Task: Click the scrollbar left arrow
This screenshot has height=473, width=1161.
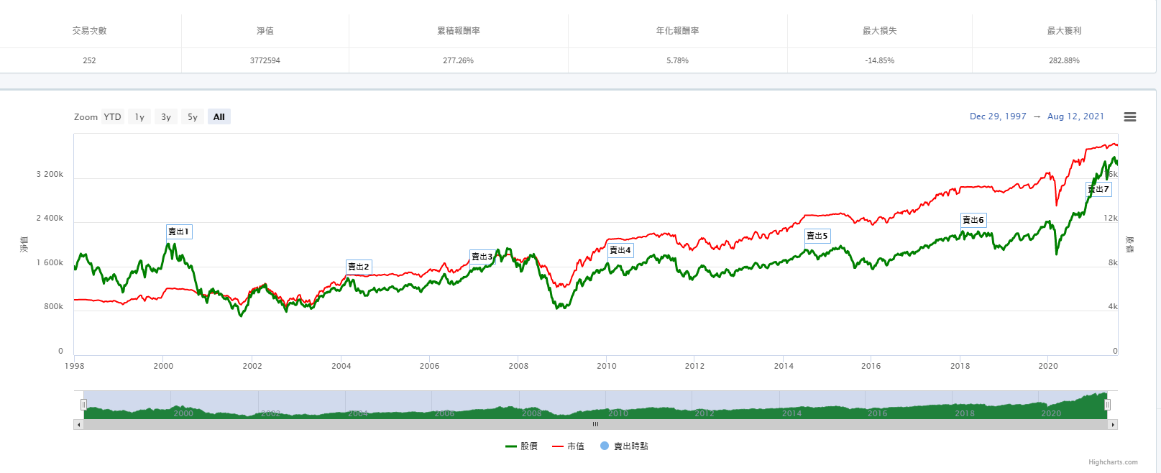Action: pos(78,425)
